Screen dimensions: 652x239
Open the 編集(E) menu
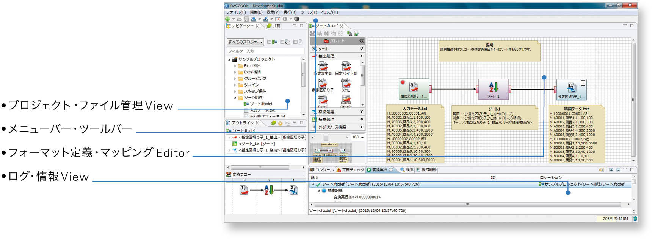[256, 12]
